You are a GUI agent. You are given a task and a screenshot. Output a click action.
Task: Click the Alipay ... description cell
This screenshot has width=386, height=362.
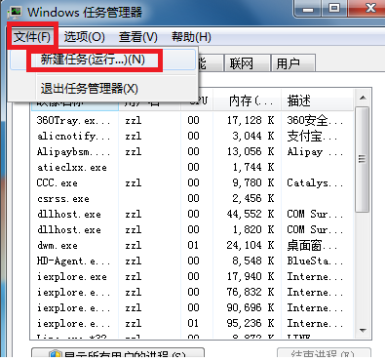(x=315, y=152)
